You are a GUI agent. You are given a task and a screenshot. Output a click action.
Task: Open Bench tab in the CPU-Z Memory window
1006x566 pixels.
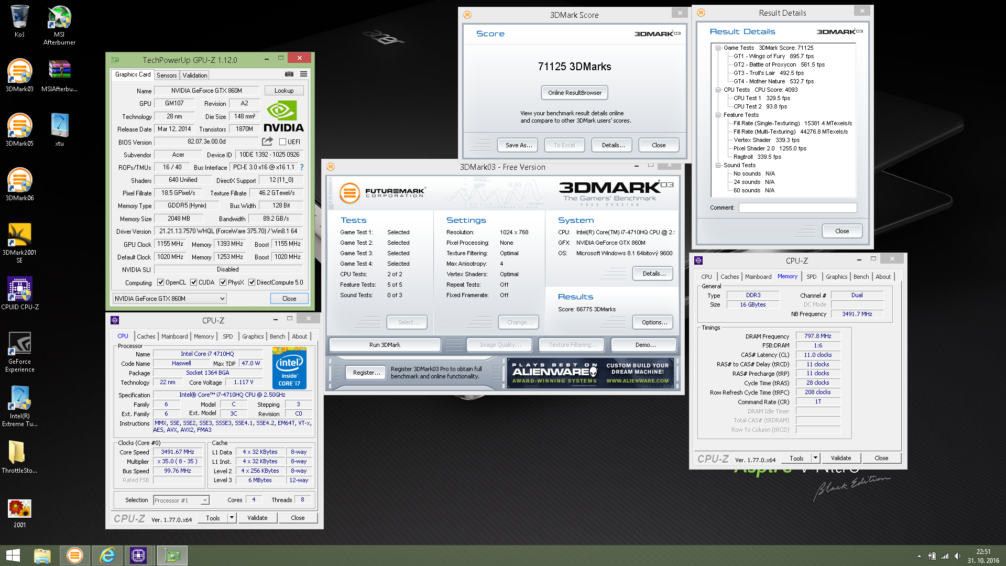click(x=861, y=277)
